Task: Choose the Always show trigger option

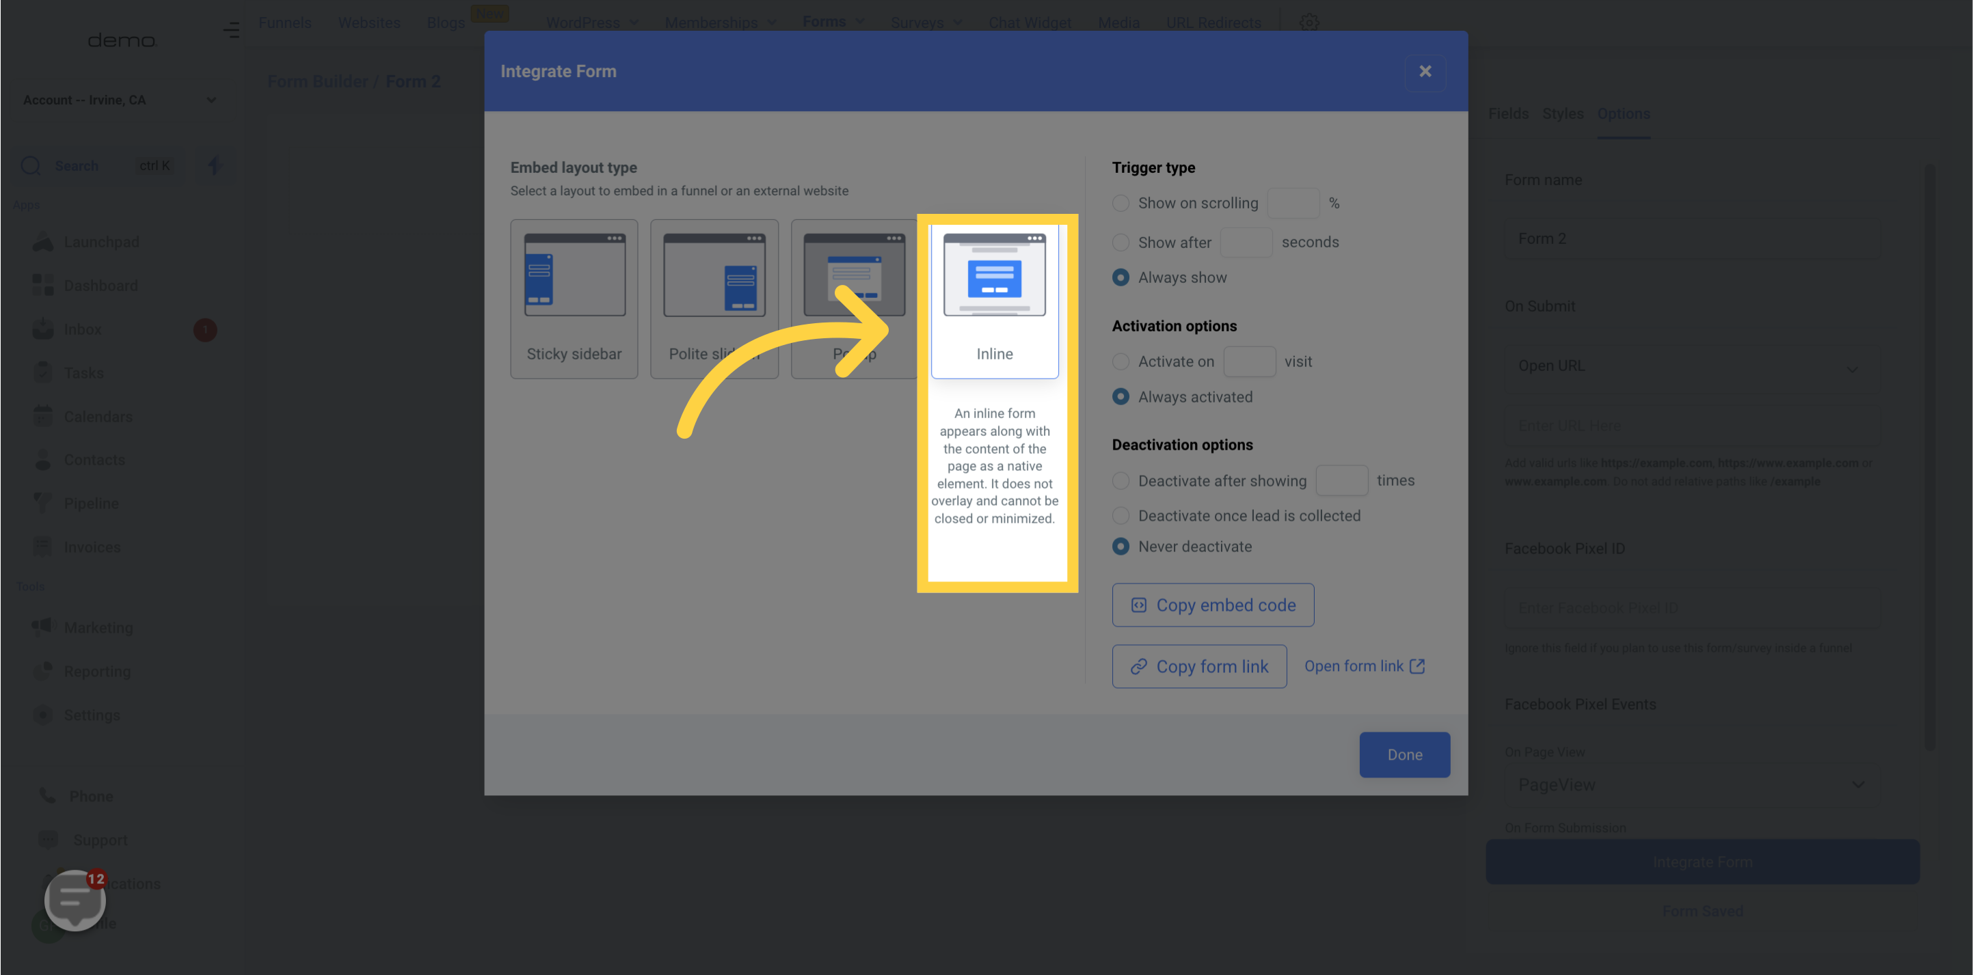Action: click(x=1120, y=278)
